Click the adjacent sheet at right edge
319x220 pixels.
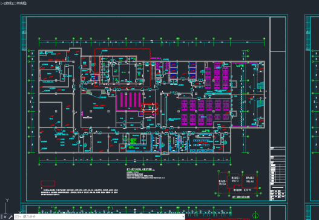point(312,108)
